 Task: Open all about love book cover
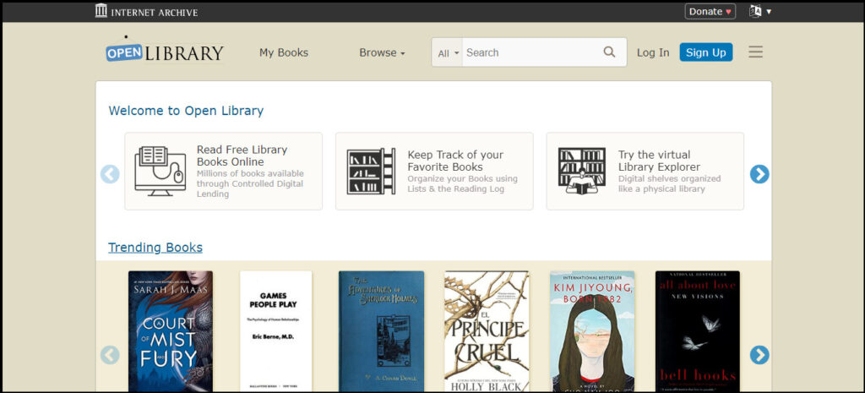(697, 331)
